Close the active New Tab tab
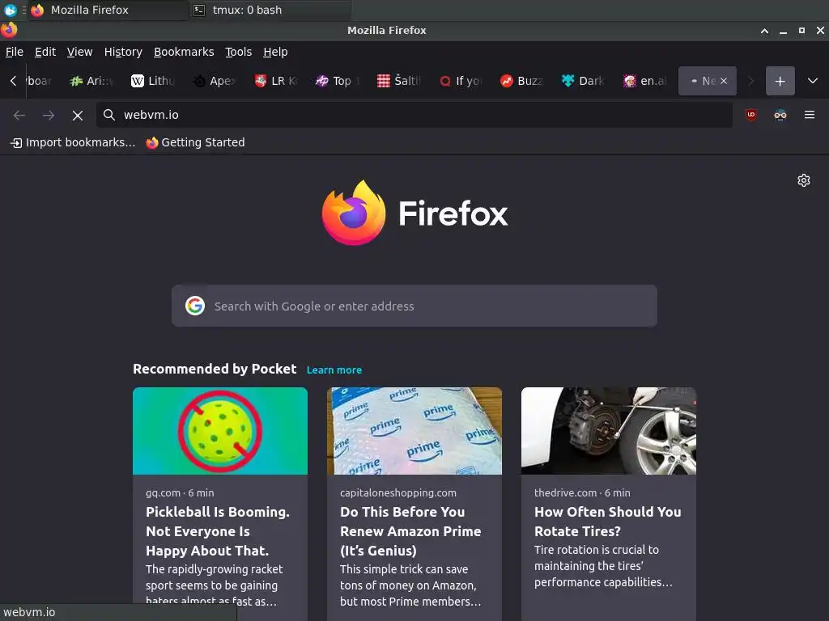 [x=723, y=81]
